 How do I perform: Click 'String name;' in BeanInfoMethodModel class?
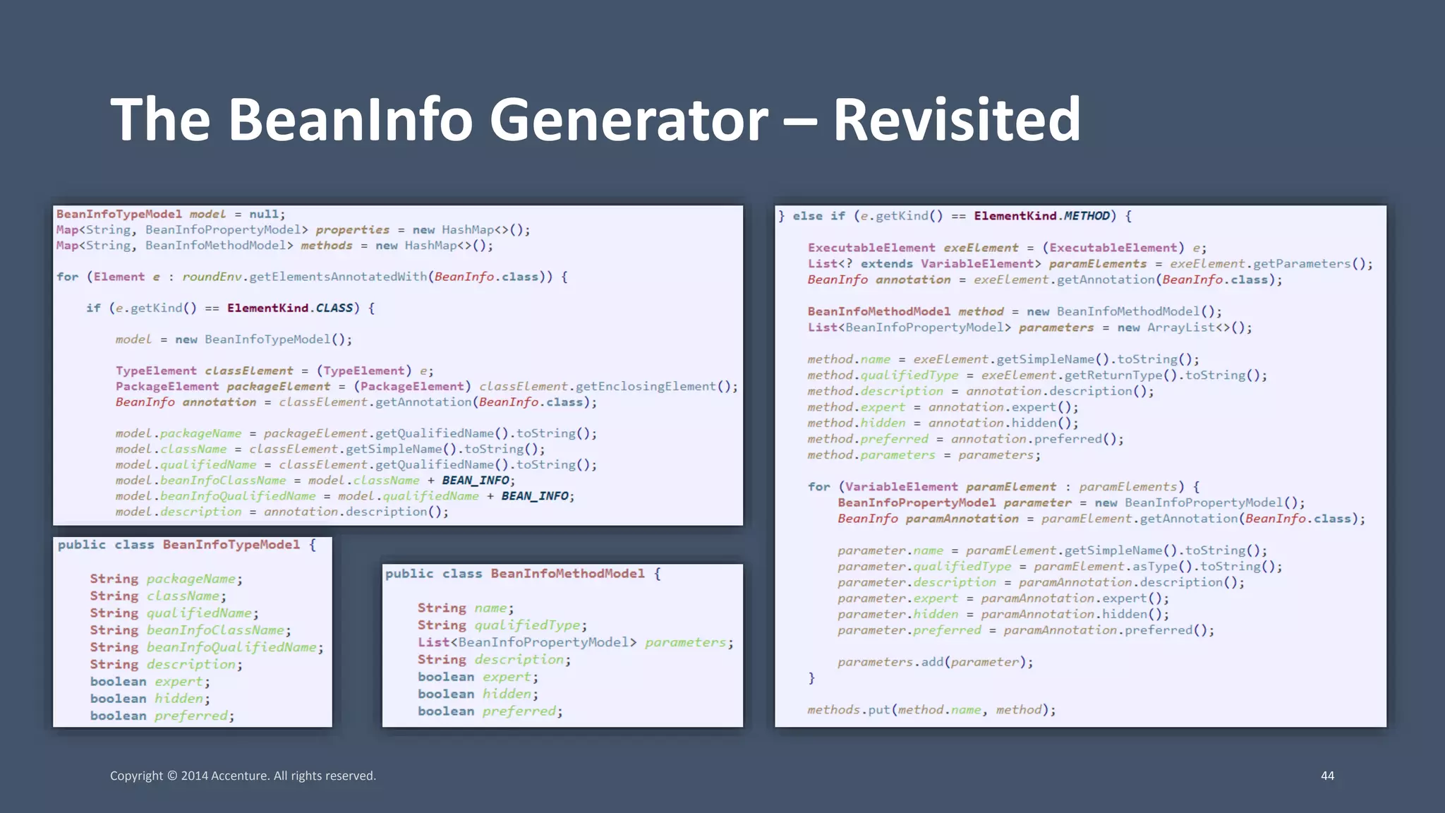pyautogui.click(x=466, y=608)
